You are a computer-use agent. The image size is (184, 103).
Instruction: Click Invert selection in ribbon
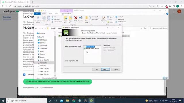pos(121,22)
